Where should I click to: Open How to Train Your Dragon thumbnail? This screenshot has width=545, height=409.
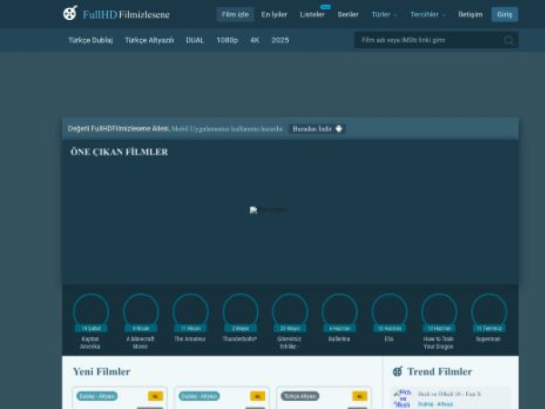(439, 311)
